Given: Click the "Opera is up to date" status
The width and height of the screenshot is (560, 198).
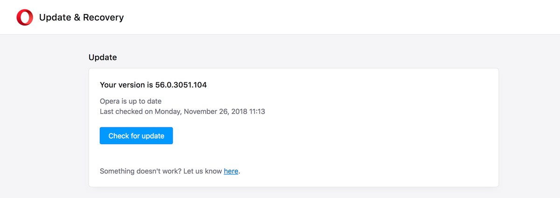Looking at the screenshot, I should tap(131, 101).
